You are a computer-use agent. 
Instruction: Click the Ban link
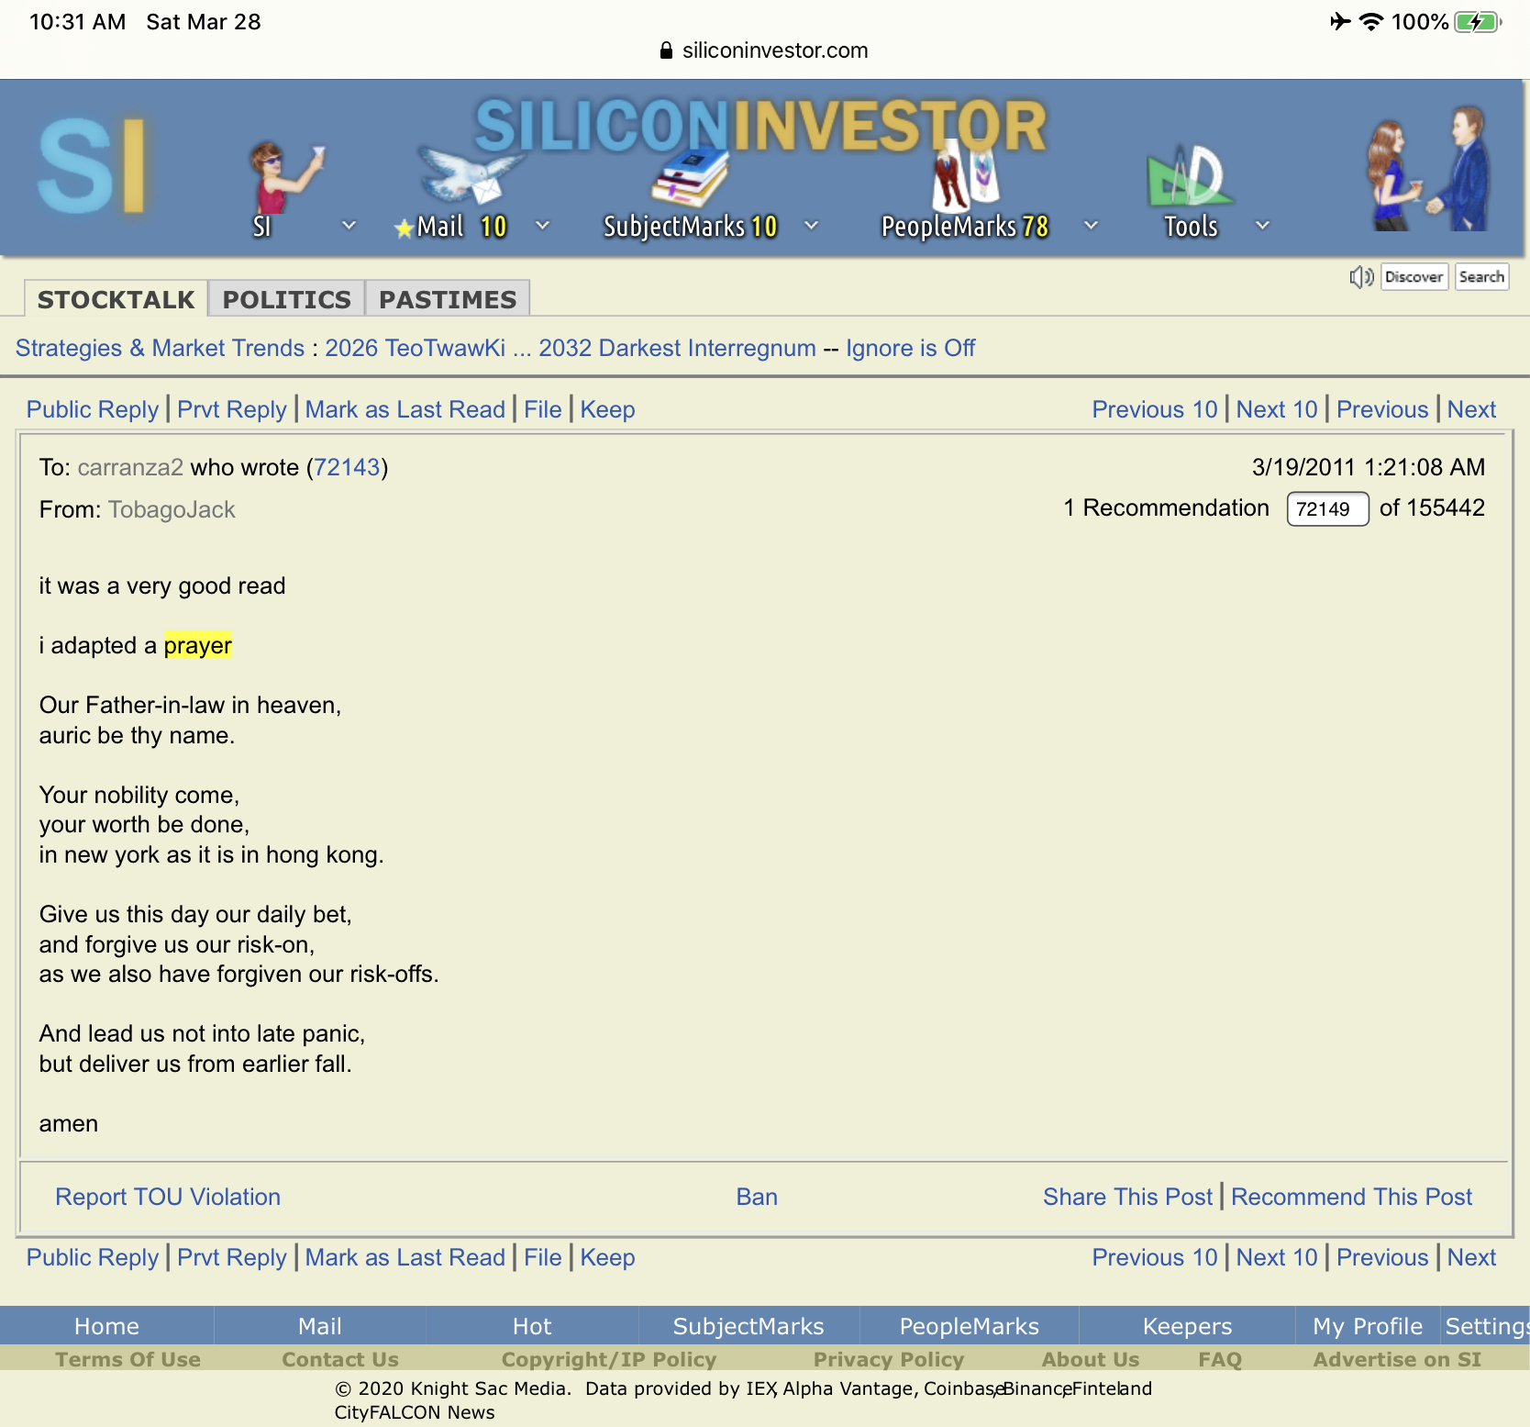757,1197
